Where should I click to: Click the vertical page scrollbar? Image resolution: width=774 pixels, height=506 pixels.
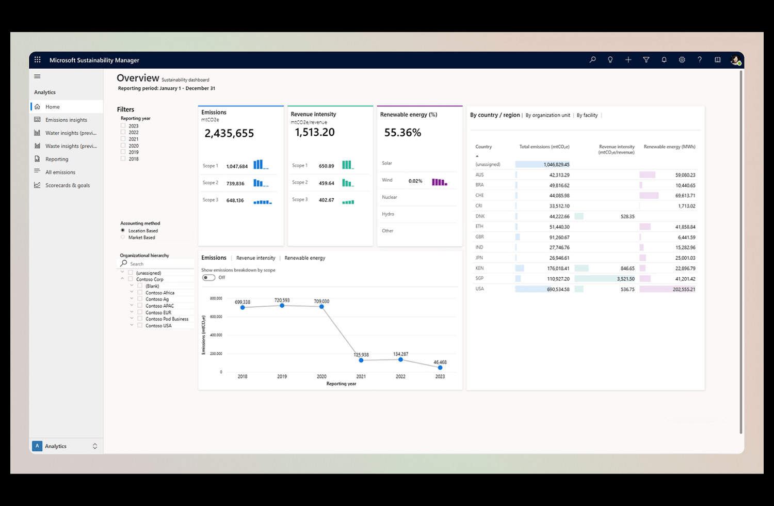[741, 252]
